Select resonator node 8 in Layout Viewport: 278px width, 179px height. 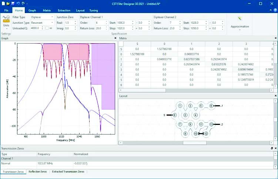point(185,133)
